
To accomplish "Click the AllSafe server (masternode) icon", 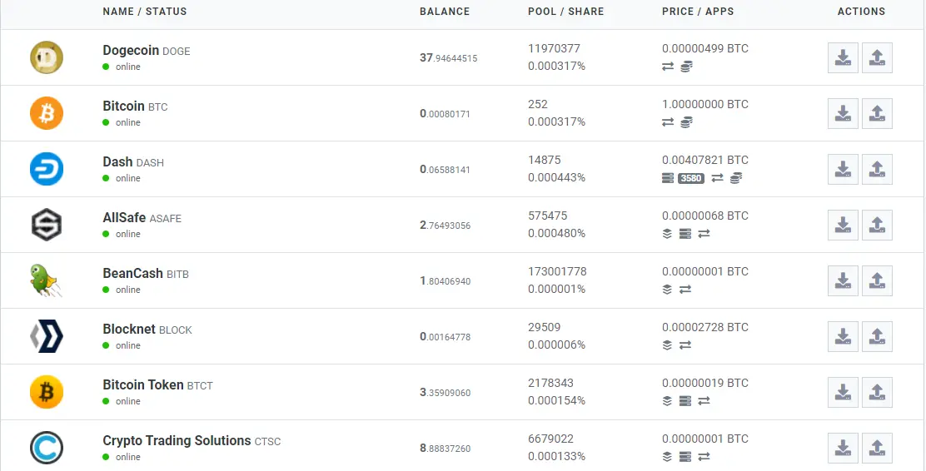I will coord(685,234).
